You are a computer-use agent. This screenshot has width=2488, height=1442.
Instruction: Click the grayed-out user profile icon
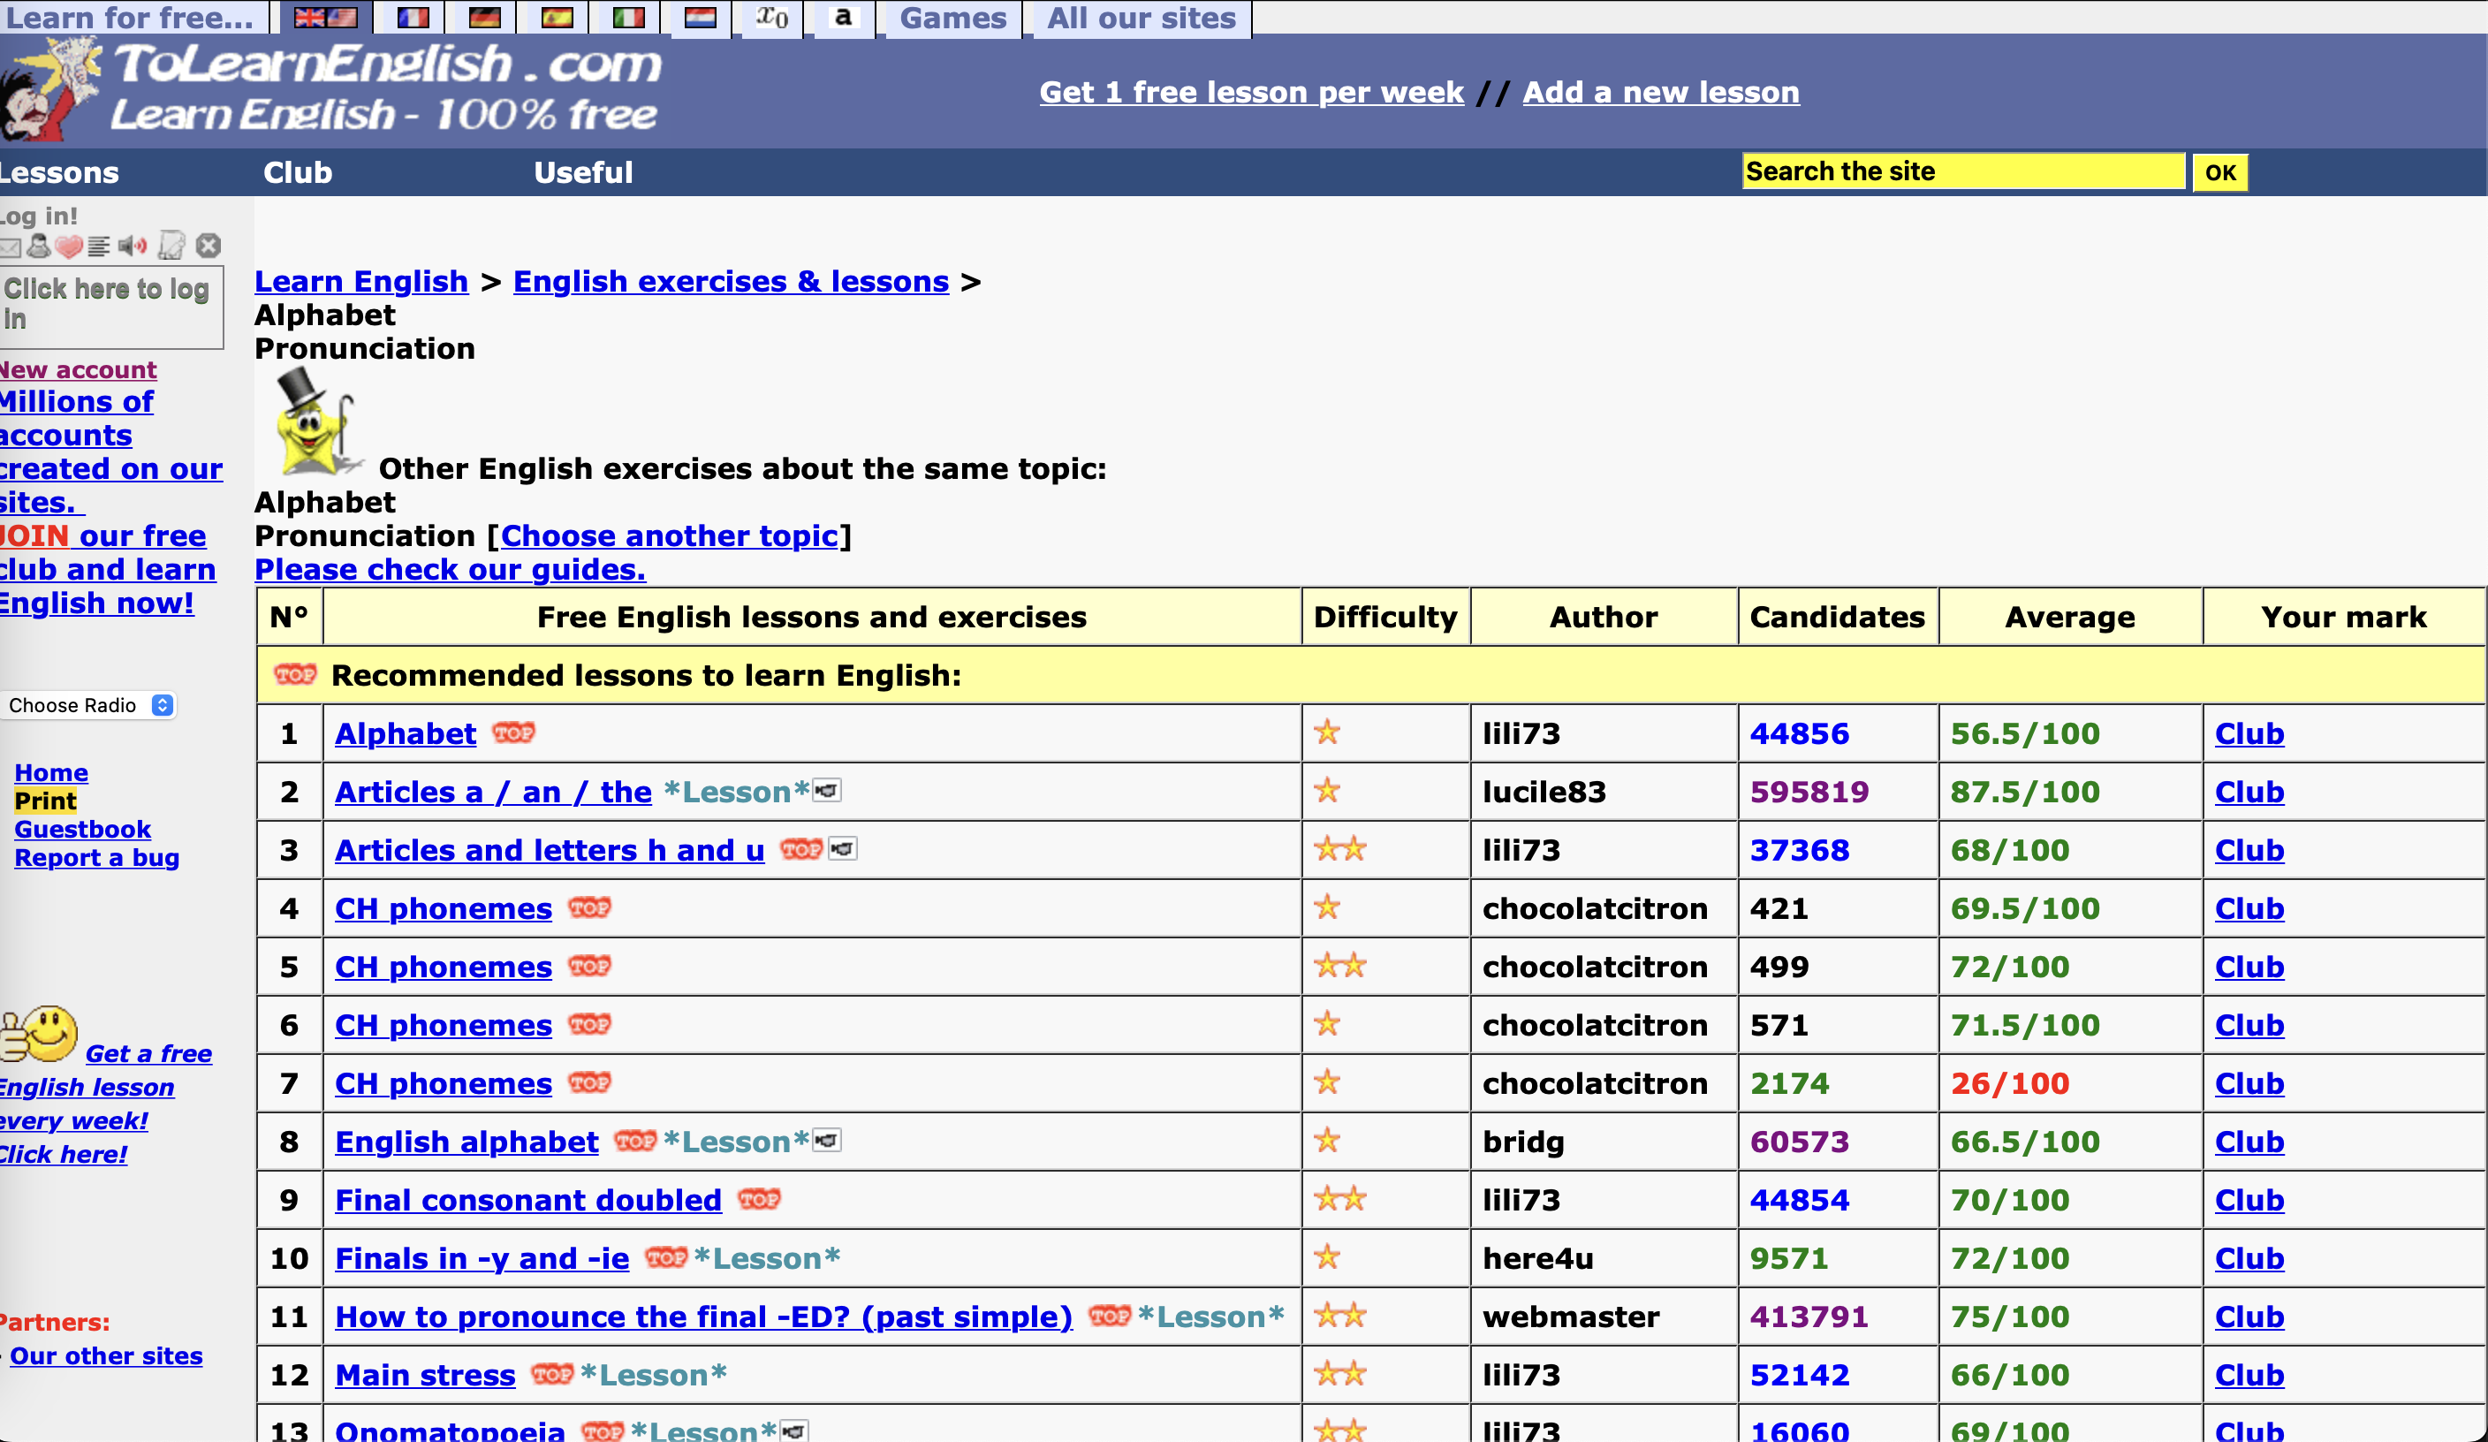40,246
